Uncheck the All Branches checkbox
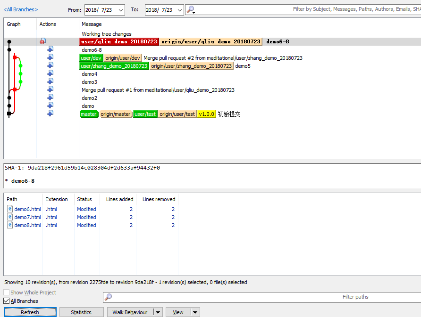The image size is (421, 317). pyautogui.click(x=7, y=301)
